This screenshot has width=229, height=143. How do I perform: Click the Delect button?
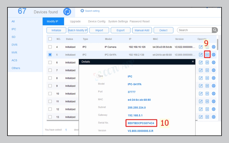point(163,30)
